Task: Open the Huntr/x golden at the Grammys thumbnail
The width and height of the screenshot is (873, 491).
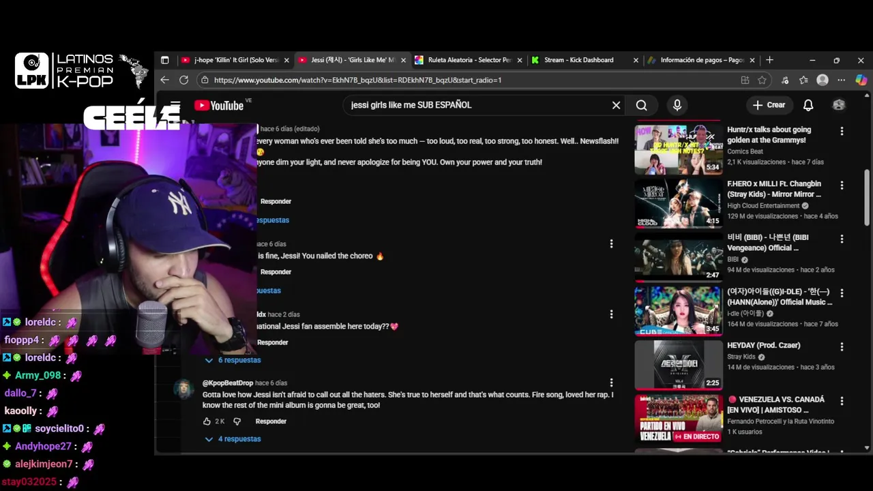Action: [679, 149]
